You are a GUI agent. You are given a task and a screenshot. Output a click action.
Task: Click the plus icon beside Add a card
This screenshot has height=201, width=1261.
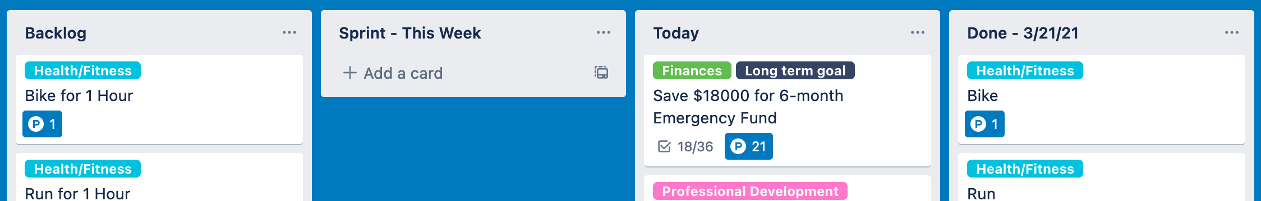point(350,73)
